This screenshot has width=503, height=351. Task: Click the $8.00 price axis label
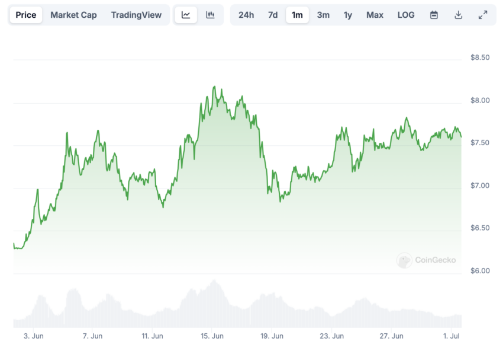pyautogui.click(x=480, y=100)
